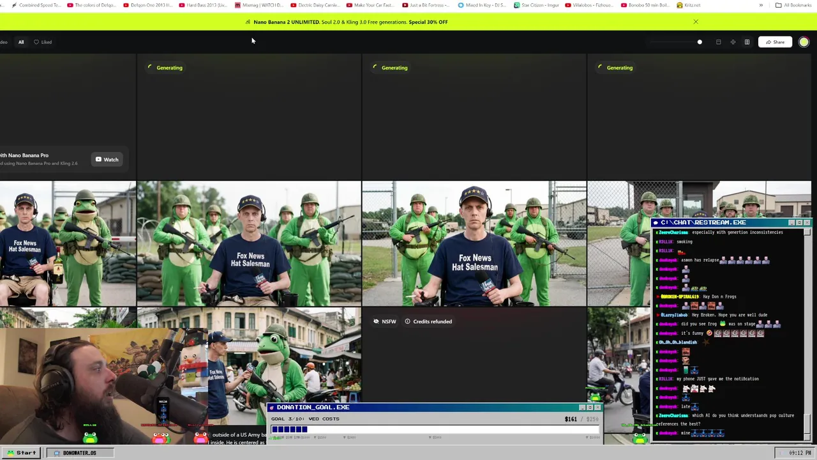Click the "$161" donation amount text
This screenshot has width=817, height=460.
click(571, 419)
